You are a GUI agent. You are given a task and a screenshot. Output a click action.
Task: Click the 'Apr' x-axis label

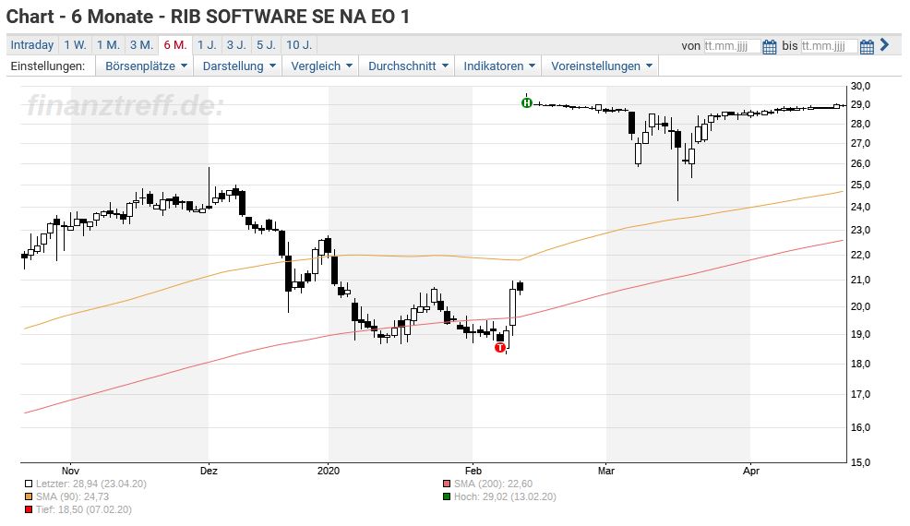click(x=751, y=471)
